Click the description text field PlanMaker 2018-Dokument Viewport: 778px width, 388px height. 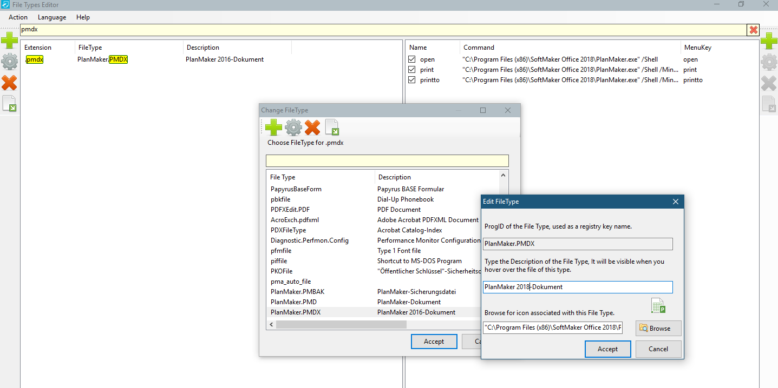point(577,287)
